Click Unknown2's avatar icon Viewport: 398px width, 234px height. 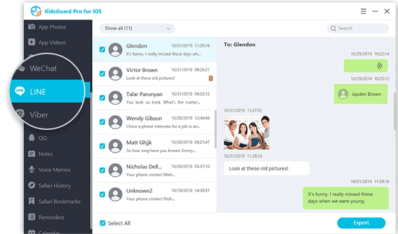pyautogui.click(x=116, y=194)
